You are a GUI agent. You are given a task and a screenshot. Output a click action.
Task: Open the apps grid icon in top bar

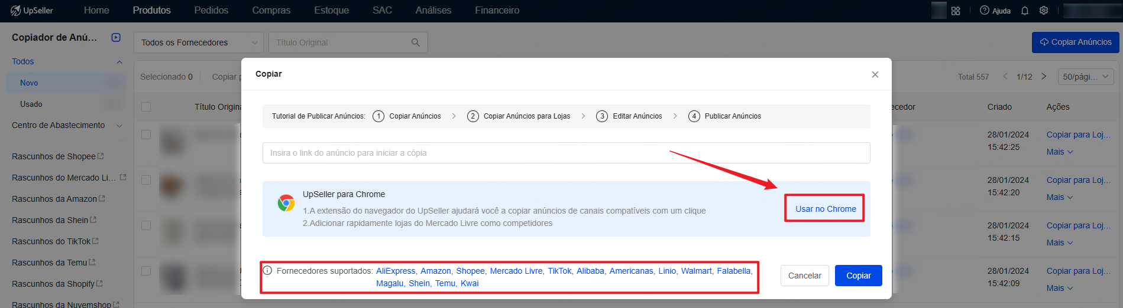[956, 11]
